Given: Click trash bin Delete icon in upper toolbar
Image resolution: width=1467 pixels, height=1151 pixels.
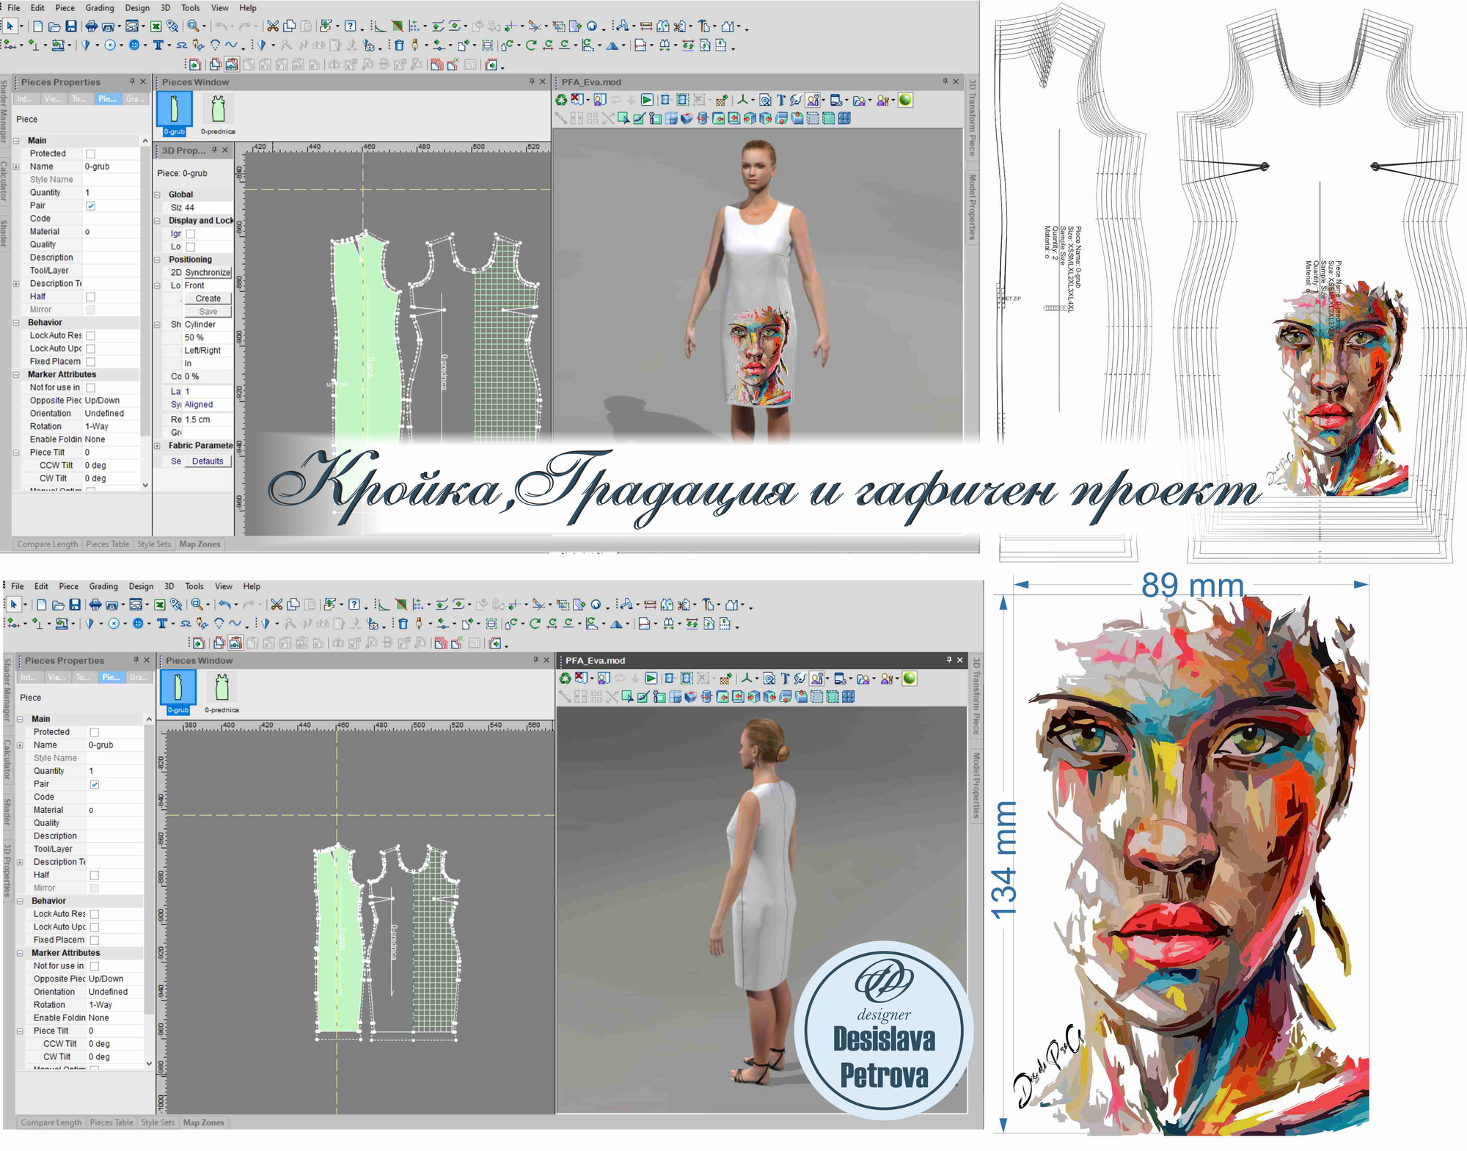Looking at the screenshot, I should (399, 45).
